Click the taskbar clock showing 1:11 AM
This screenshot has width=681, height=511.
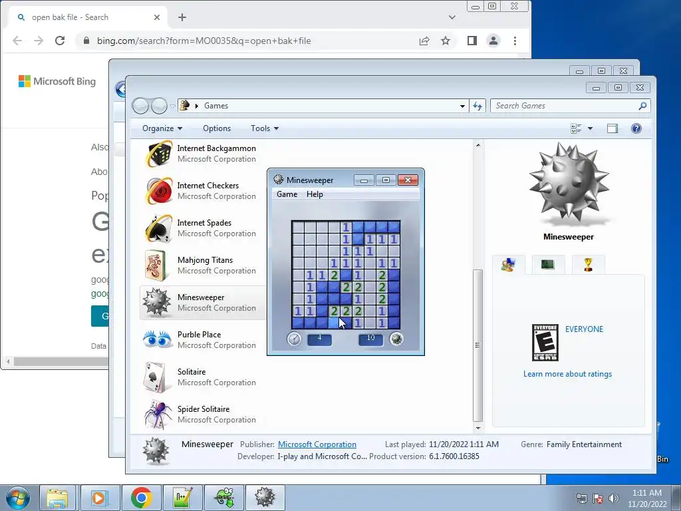pos(646,498)
